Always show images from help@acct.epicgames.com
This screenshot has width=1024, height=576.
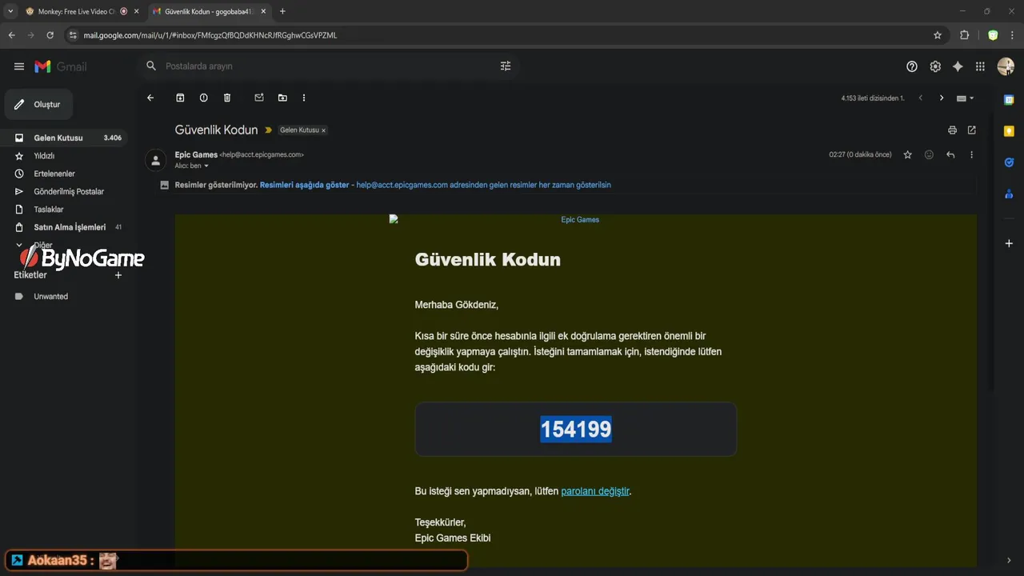tap(483, 185)
